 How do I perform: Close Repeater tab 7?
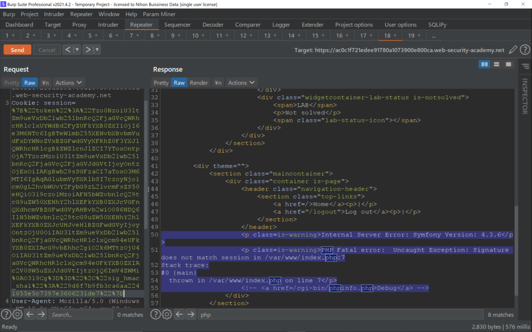point(137,35)
